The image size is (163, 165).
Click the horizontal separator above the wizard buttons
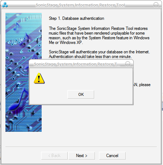pos(81,147)
